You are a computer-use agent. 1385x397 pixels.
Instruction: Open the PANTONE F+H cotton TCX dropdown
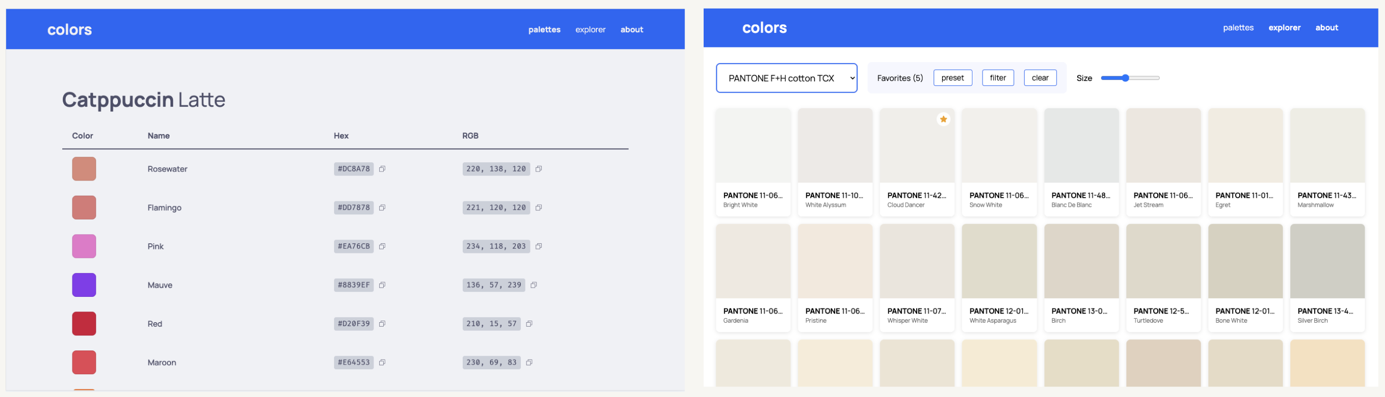(786, 78)
